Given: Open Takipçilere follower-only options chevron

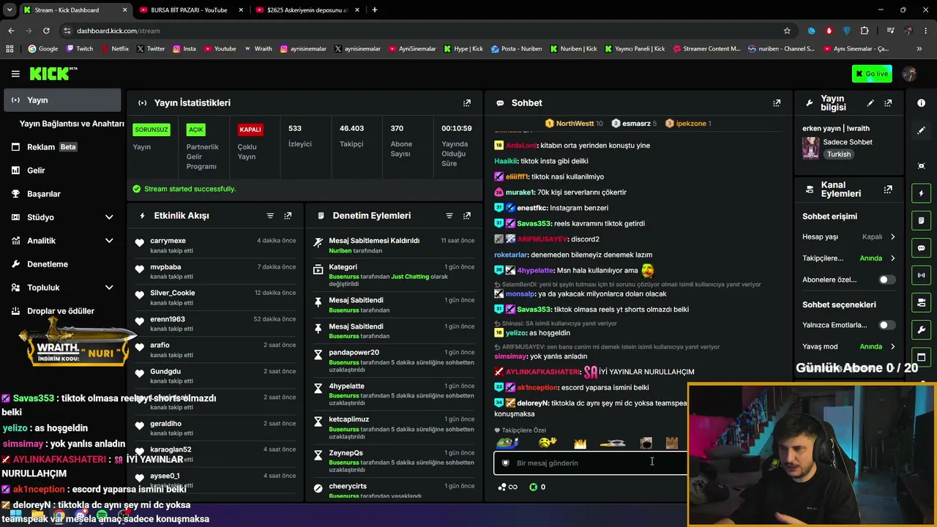Looking at the screenshot, I should click(x=892, y=258).
